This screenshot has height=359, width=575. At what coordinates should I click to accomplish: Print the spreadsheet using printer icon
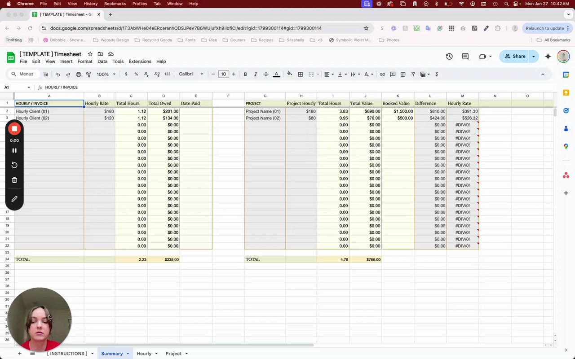tap(79, 74)
